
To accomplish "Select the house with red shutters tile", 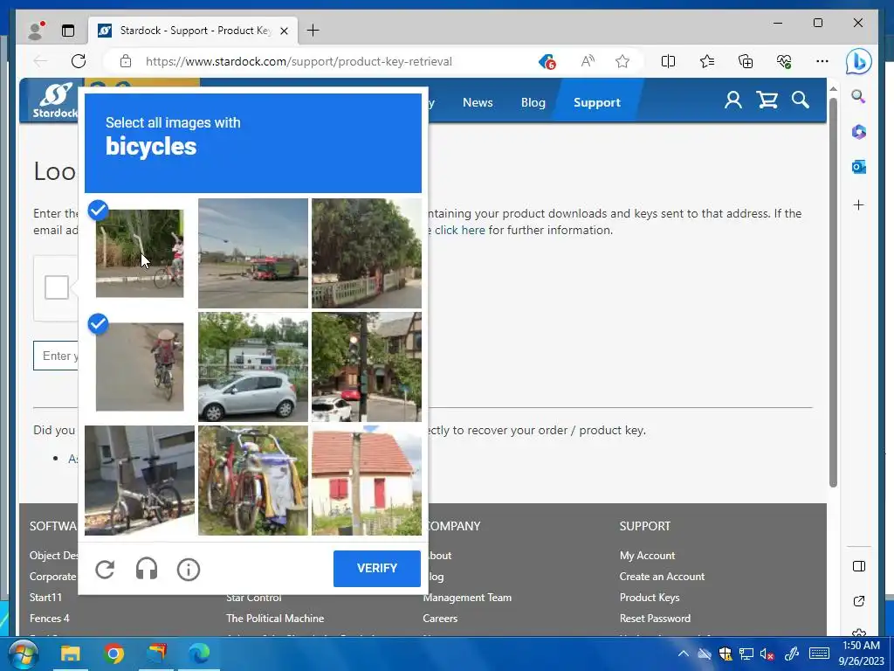I will pos(367,481).
